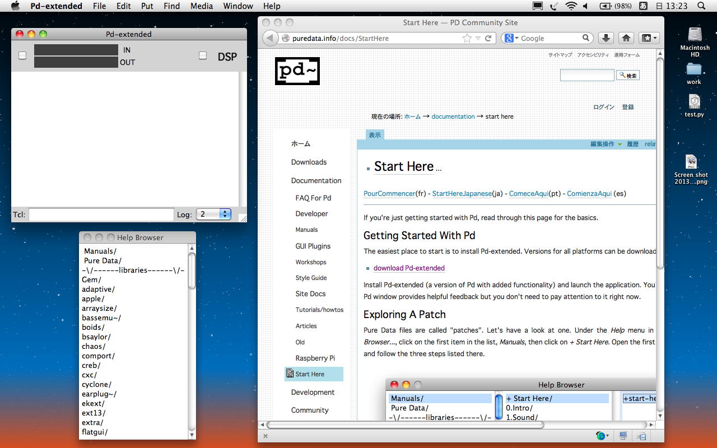Open the Put menu
Screen dimensions: 717x448
[x=147, y=6]
